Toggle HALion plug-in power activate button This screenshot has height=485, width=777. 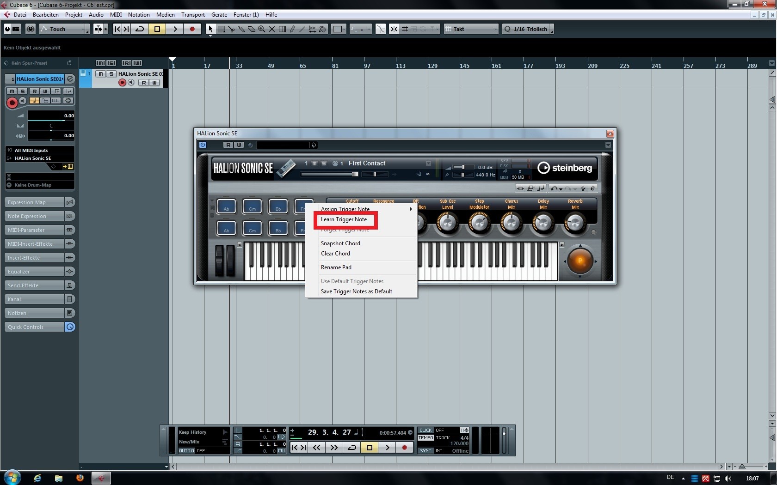pyautogui.click(x=203, y=145)
